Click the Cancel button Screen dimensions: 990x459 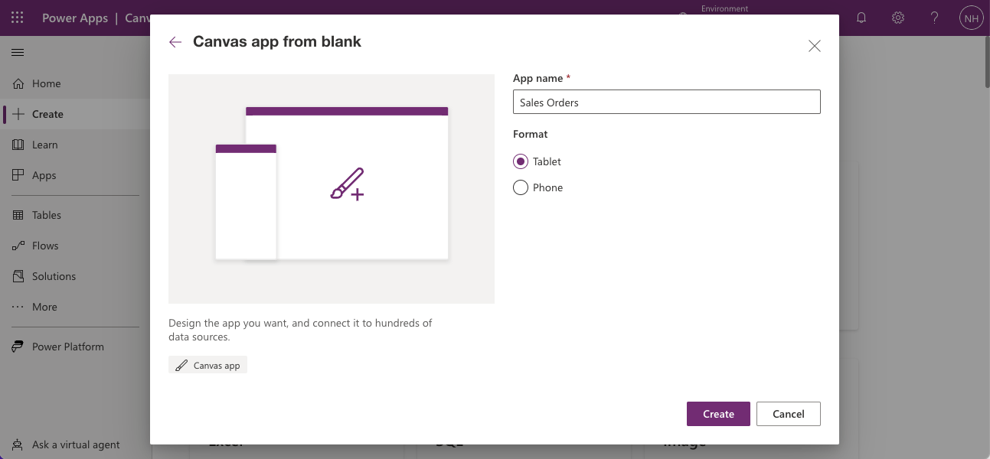pos(788,414)
